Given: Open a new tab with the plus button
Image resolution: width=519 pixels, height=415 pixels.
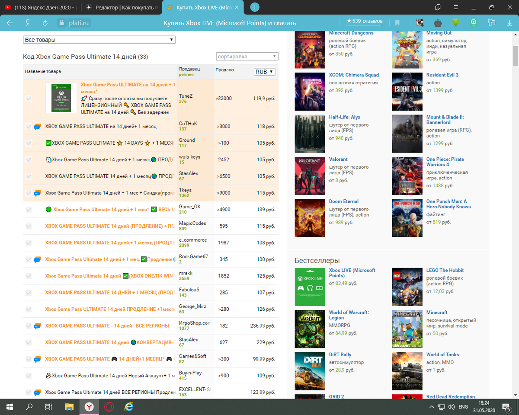Looking at the screenshot, I should pos(255,7).
